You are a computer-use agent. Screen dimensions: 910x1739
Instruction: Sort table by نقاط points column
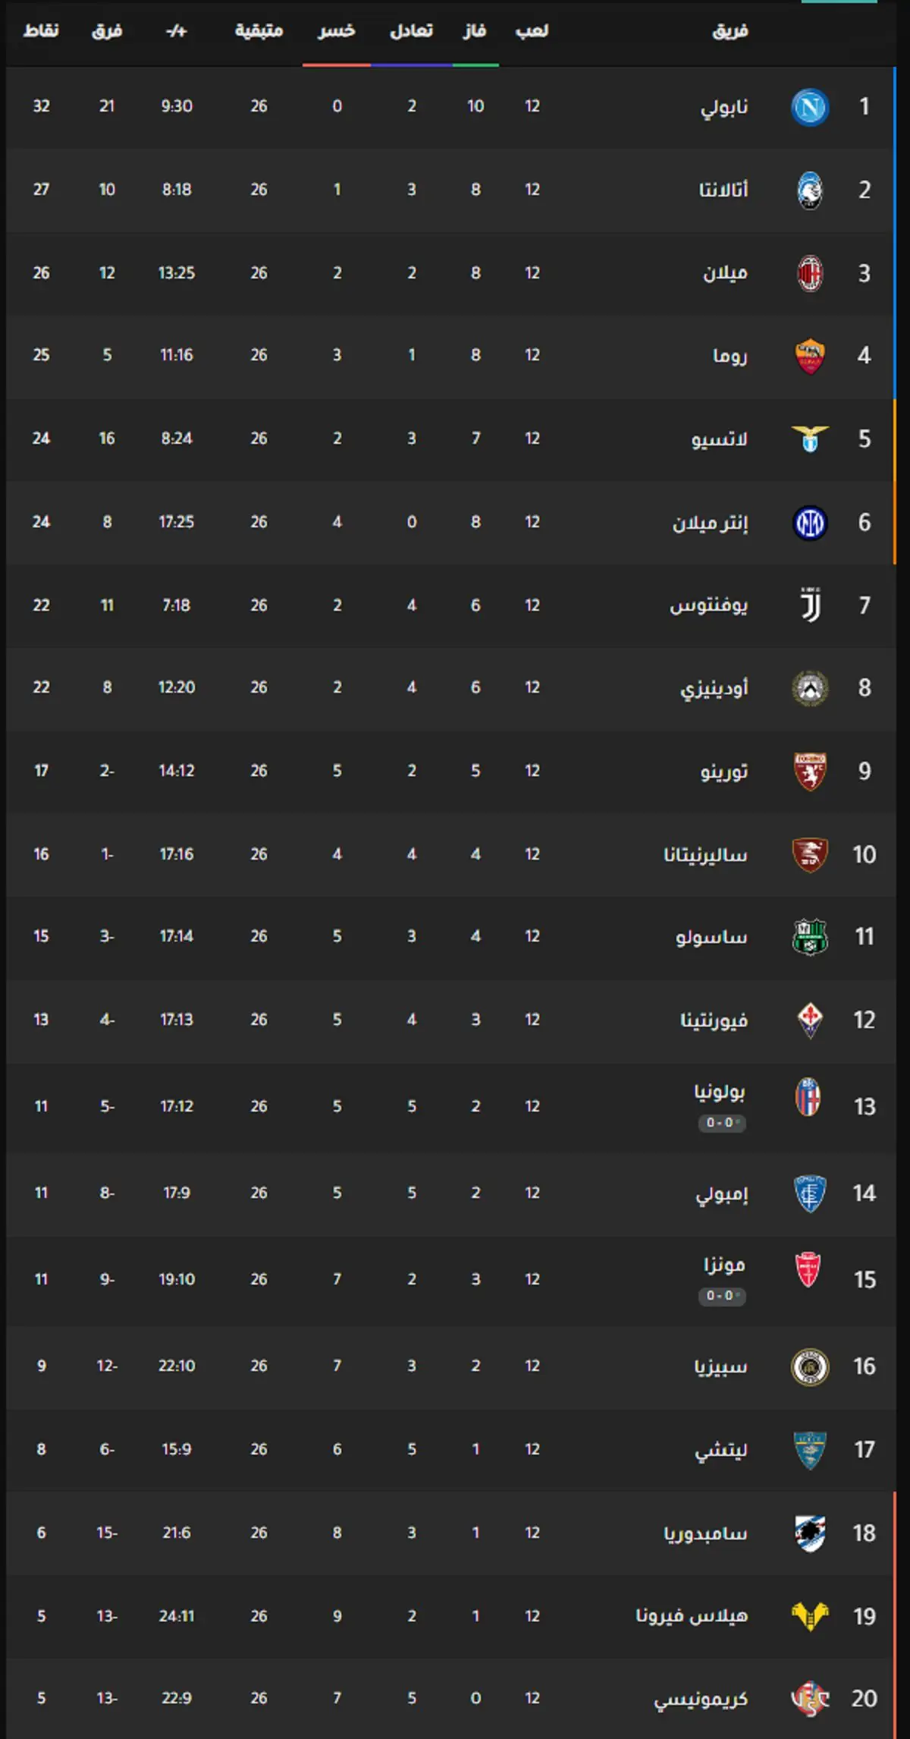click(41, 31)
